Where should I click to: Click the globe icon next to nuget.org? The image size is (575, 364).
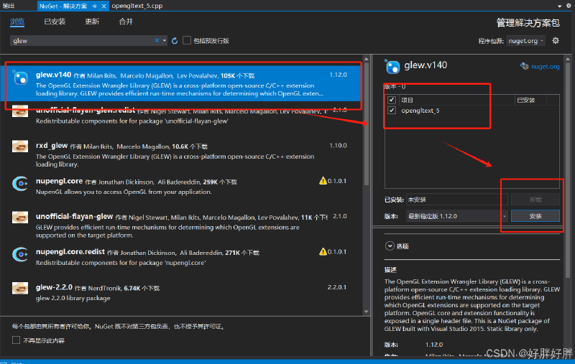coord(525,66)
